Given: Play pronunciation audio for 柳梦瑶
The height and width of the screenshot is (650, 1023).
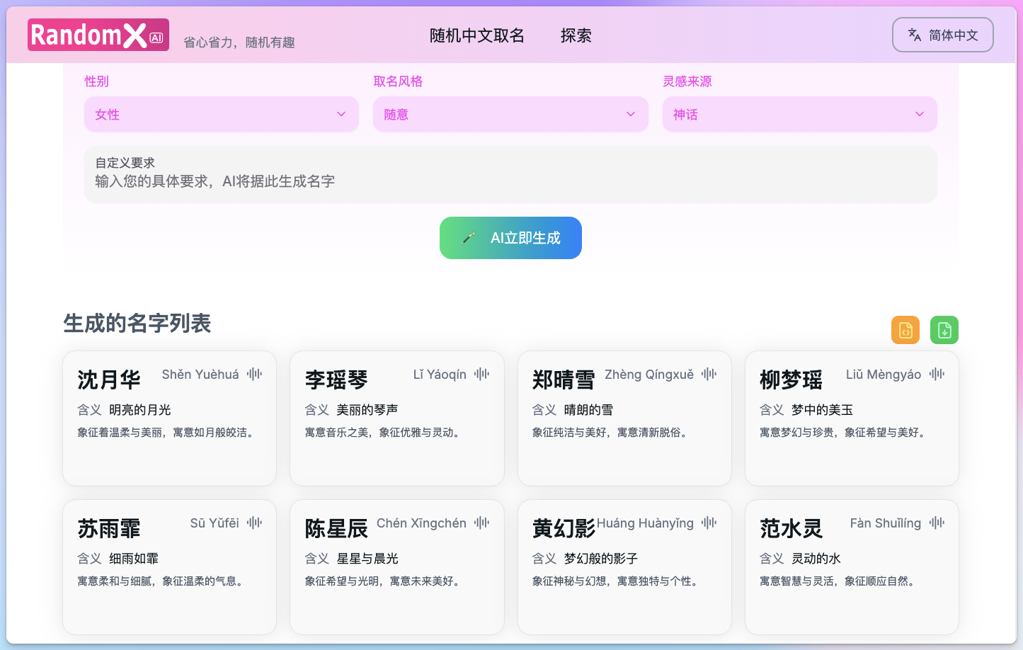Looking at the screenshot, I should pyautogui.click(x=936, y=374).
